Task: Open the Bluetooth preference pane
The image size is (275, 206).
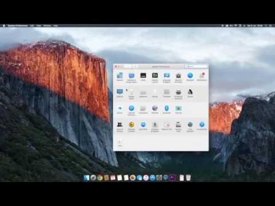Action: [x=167, y=110]
